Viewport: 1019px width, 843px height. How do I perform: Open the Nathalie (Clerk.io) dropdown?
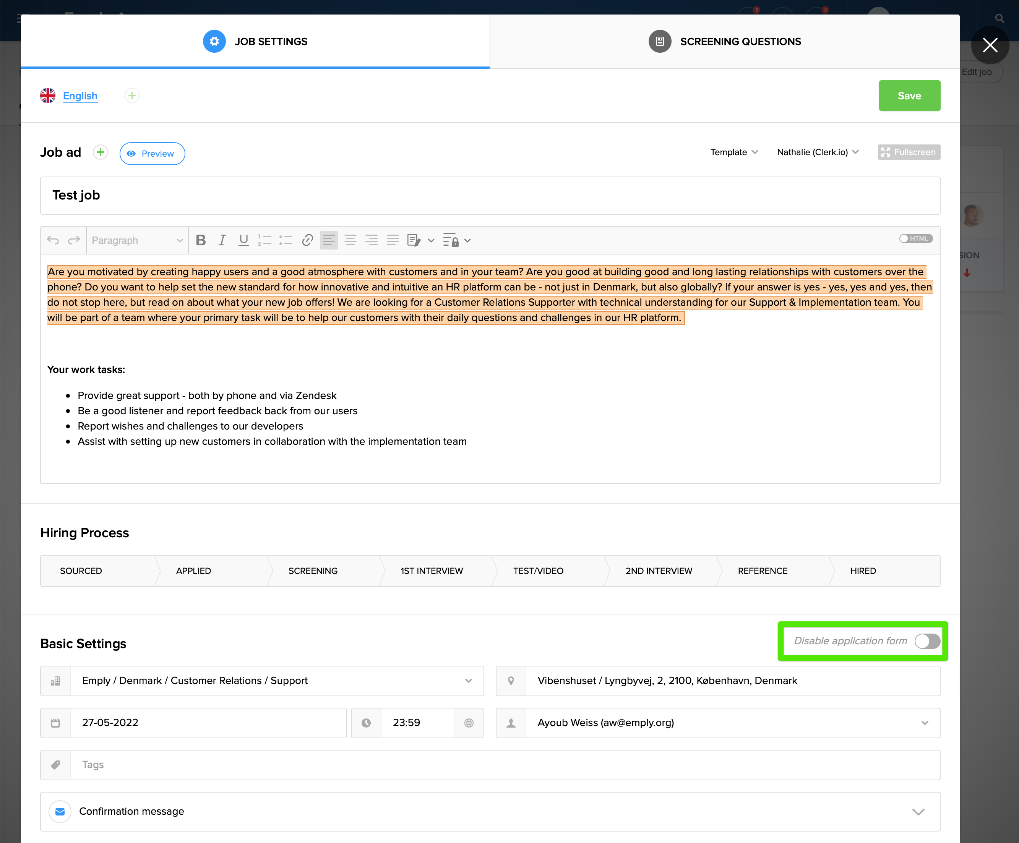[818, 152]
